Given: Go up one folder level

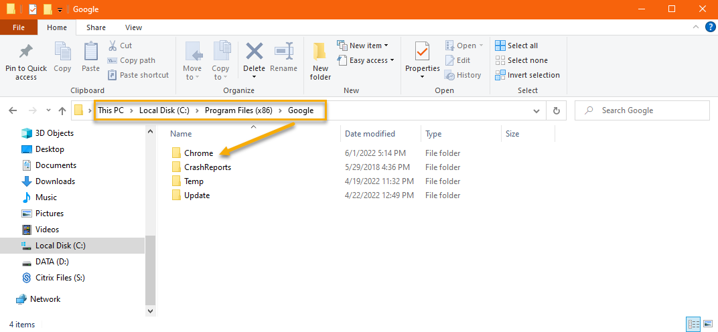Looking at the screenshot, I should [x=62, y=110].
